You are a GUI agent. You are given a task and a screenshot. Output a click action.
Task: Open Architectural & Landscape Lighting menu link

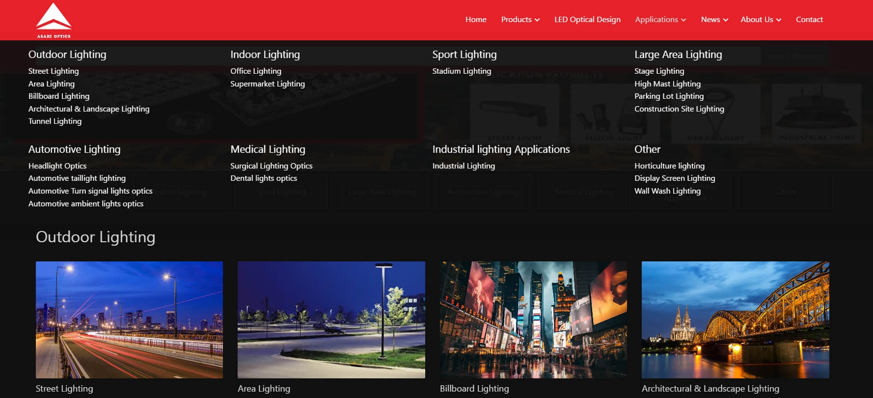tap(89, 109)
